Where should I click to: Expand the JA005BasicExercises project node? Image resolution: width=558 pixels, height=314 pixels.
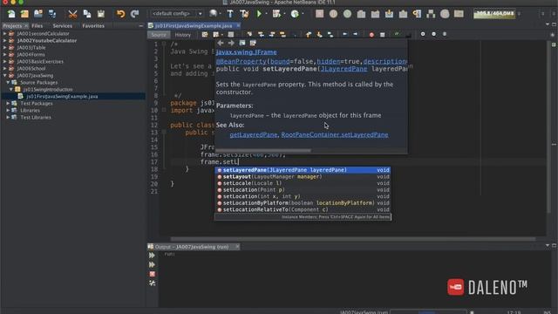(4, 62)
